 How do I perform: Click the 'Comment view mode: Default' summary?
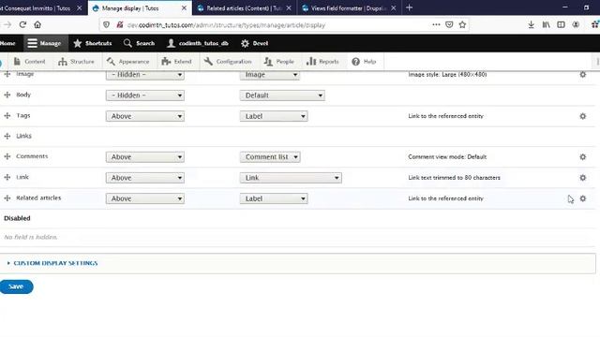[x=447, y=157]
